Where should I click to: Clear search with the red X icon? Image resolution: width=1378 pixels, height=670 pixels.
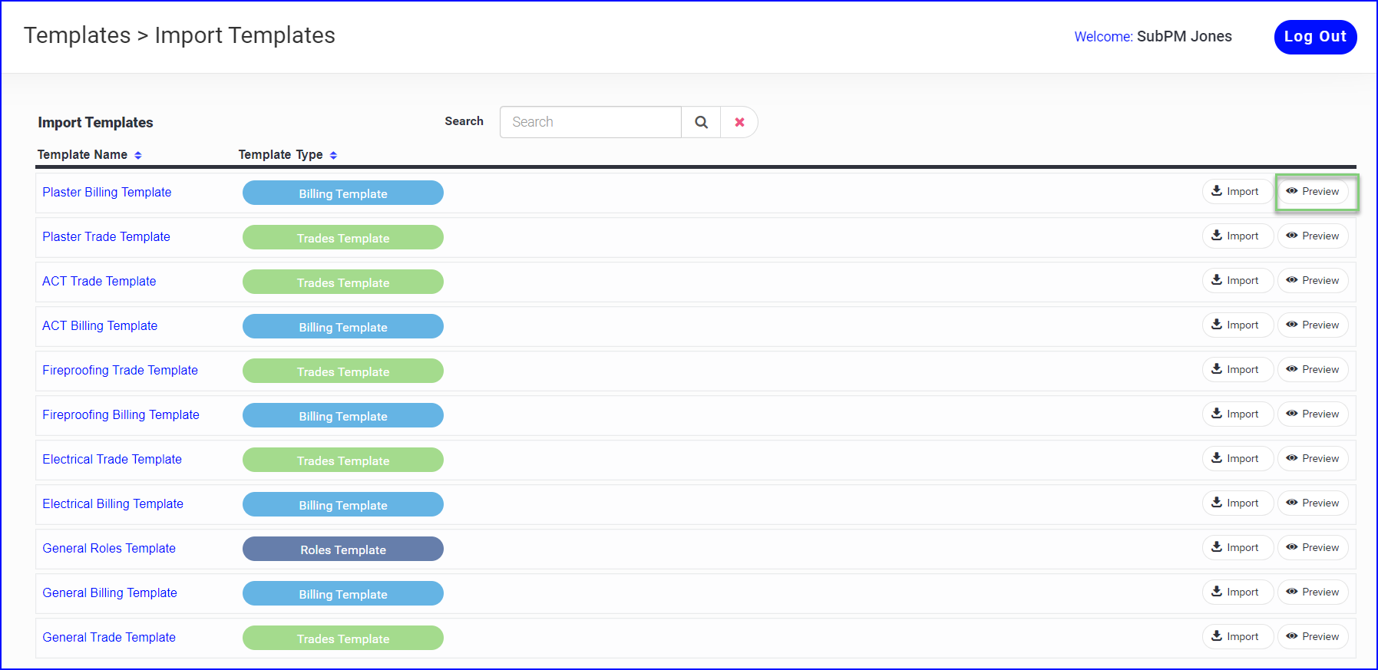739,122
